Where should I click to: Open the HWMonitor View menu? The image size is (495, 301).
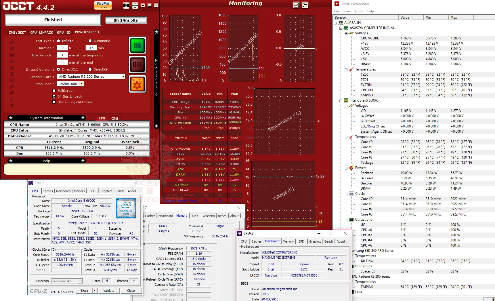(x=347, y=11)
